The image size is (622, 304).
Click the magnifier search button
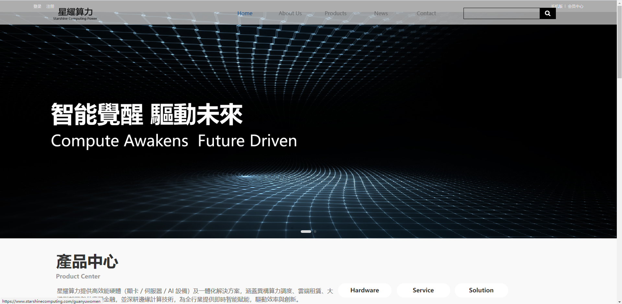547,13
